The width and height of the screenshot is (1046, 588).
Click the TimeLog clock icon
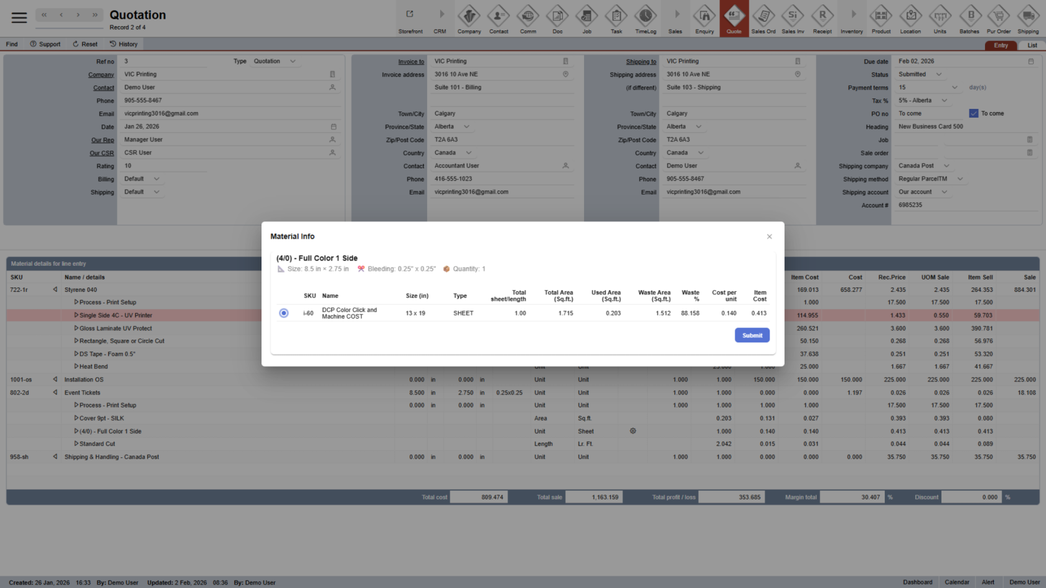point(646,16)
